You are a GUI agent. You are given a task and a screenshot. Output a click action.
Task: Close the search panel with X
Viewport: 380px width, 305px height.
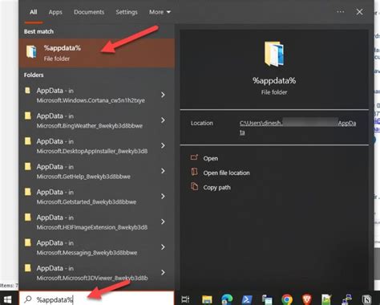click(x=359, y=12)
